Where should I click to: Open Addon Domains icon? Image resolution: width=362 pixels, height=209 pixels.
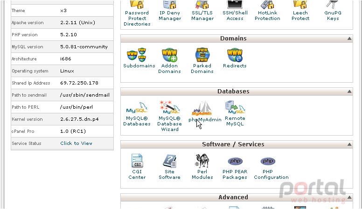pyautogui.click(x=169, y=55)
